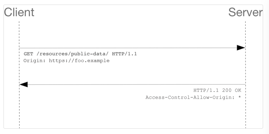The width and height of the screenshot is (269, 134).
Task: Click the response arrow line
Action: point(136,84)
